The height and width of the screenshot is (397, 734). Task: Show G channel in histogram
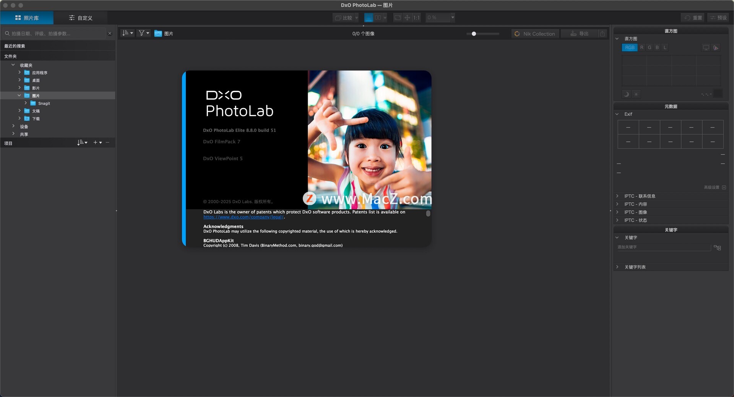(x=650, y=48)
